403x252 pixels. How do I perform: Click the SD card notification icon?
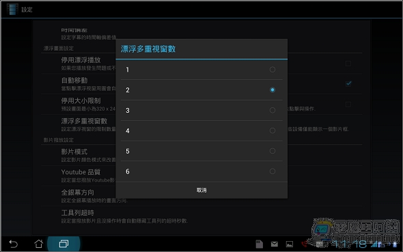click(x=259, y=244)
